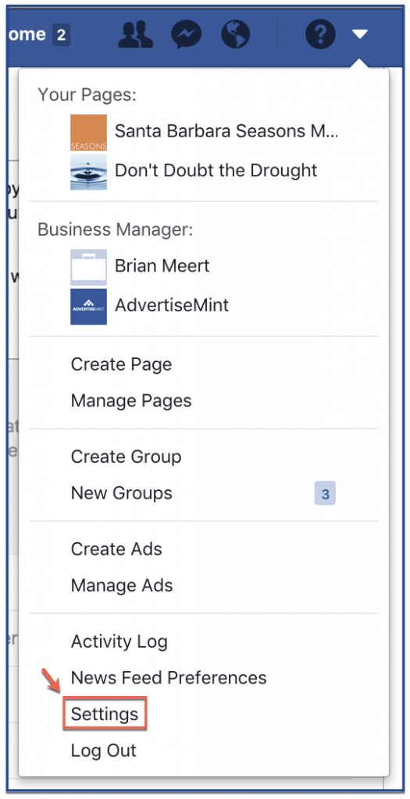Click the Santa Barbara Seasons page thumbnail
The image size is (410, 799).
tap(89, 133)
